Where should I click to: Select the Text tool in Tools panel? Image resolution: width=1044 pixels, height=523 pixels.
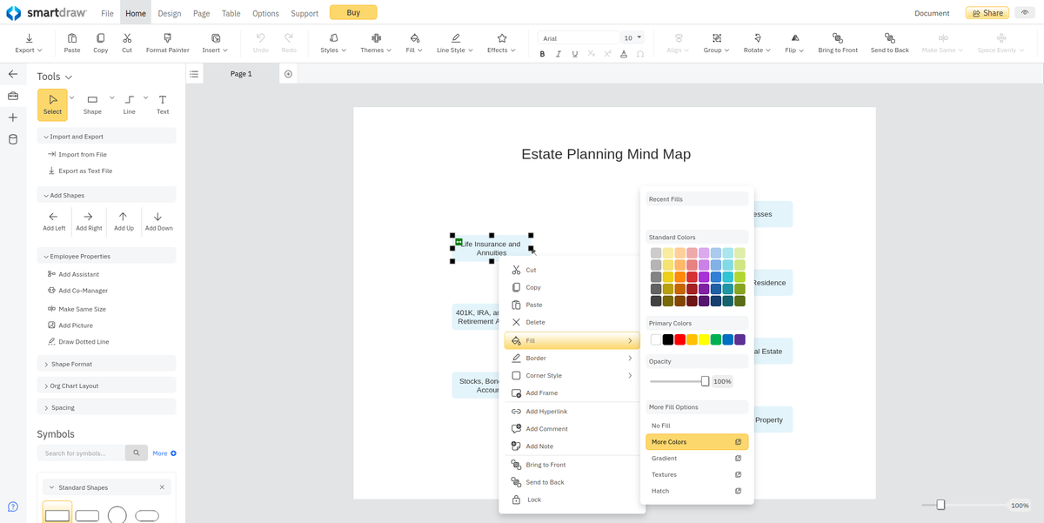pos(162,104)
